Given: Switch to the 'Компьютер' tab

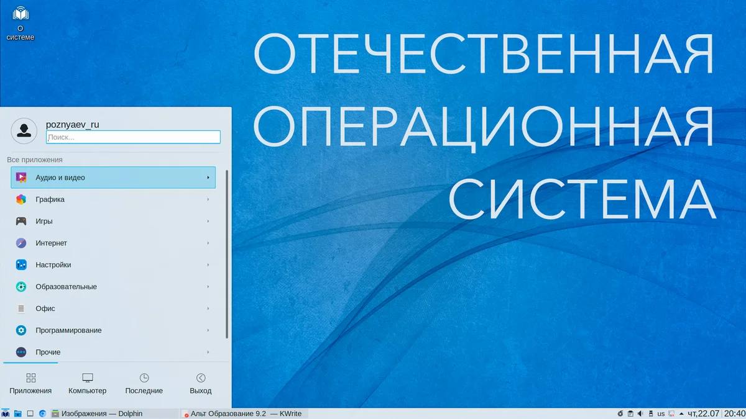Looking at the screenshot, I should tap(88, 384).
